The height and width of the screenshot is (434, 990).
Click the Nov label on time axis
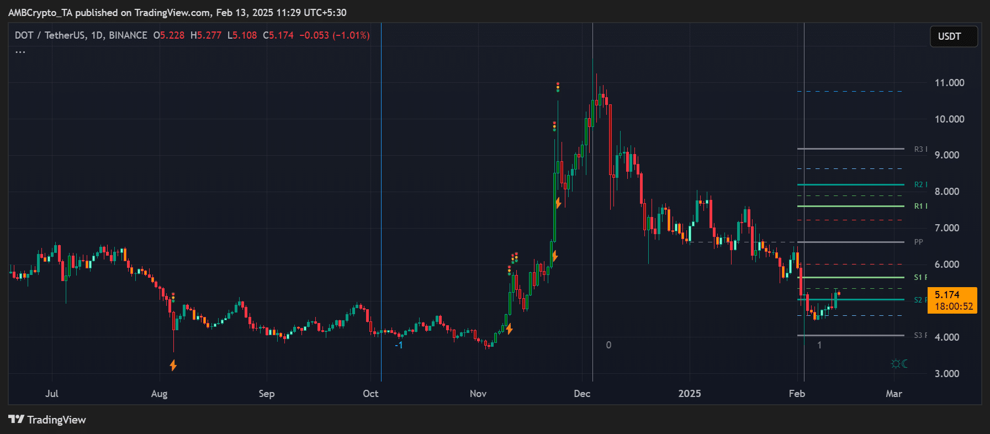point(478,394)
